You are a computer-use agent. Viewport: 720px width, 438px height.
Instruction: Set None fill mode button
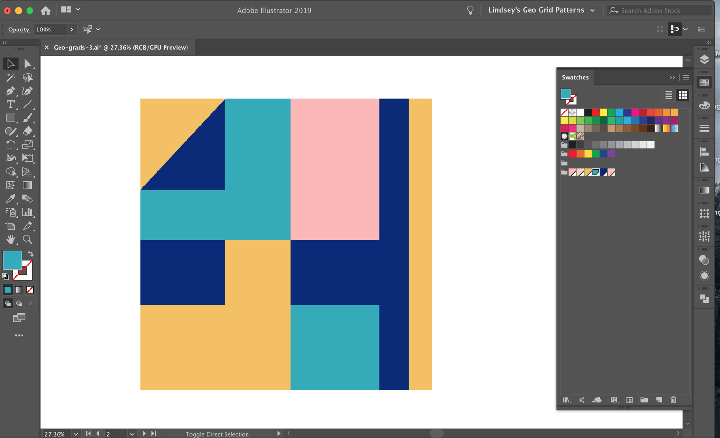click(x=30, y=290)
